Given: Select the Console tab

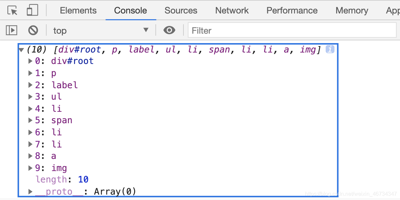Looking at the screenshot, I should tap(130, 10).
